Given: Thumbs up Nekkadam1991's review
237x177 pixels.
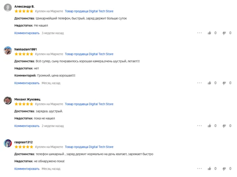Looking at the screenshot, I should pyautogui.click(x=209, y=83).
